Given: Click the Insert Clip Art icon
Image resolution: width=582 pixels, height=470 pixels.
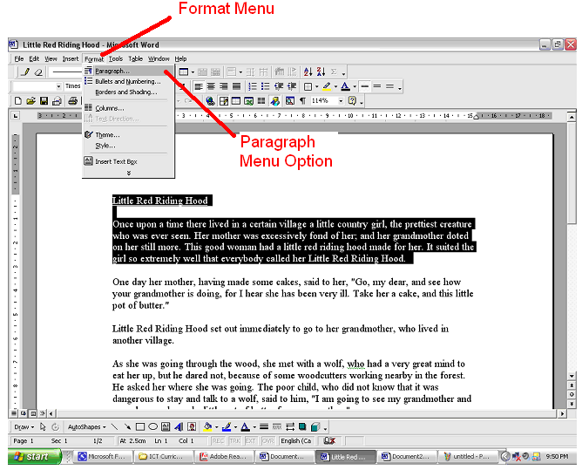Looking at the screenshot, I should tap(192, 427).
